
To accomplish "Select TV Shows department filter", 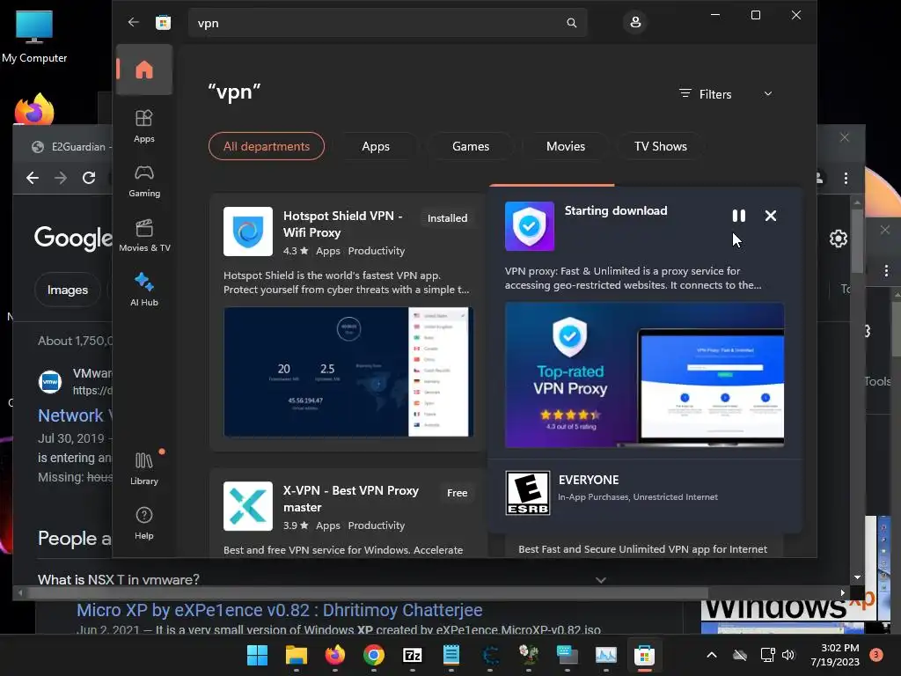I will coord(660,146).
